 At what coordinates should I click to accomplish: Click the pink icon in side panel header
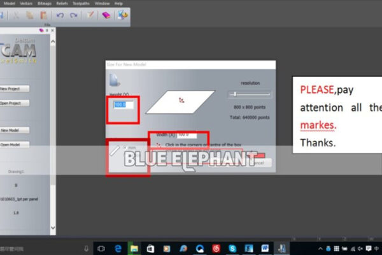[x=41, y=30]
